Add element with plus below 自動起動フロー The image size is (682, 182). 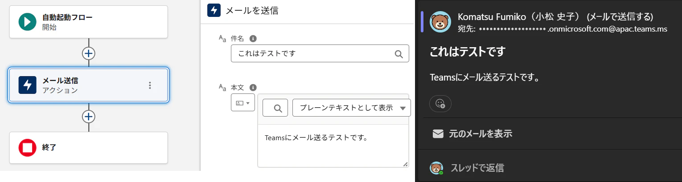click(x=89, y=53)
